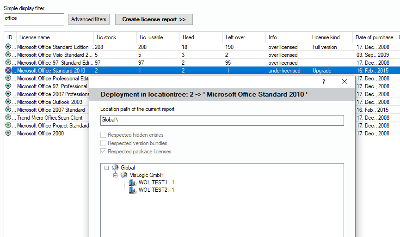Collapse the VisLogic GmbH tree node
Image resolution: width=400 pixels, height=237 pixels.
click(x=116, y=175)
